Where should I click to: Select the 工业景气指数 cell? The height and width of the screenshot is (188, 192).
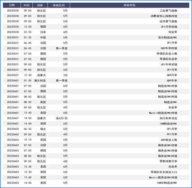pyautogui.click(x=168, y=11)
